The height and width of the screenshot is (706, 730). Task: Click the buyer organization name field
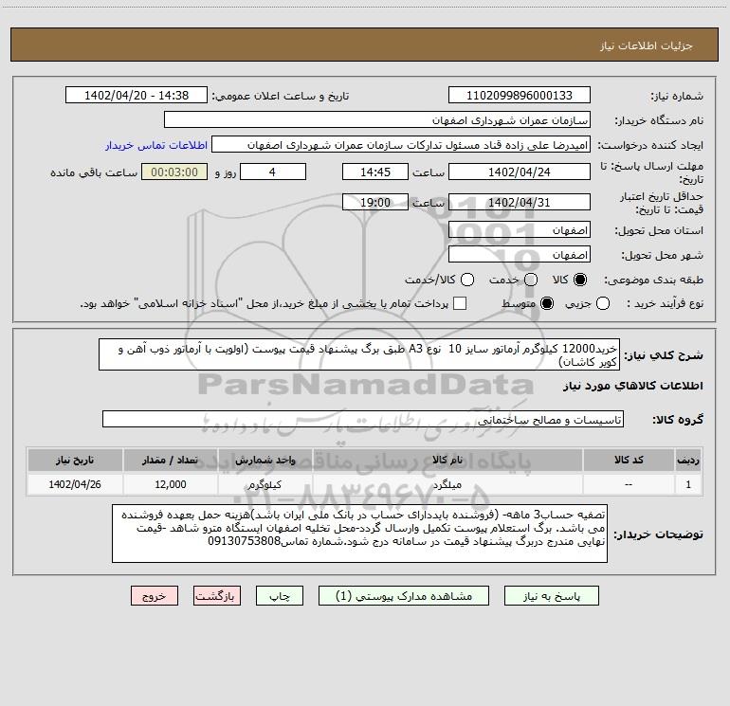(377, 120)
